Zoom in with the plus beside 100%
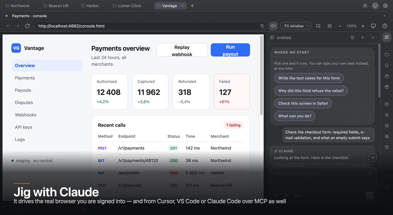Viewport: 393px width, 215px height. (x=363, y=26)
